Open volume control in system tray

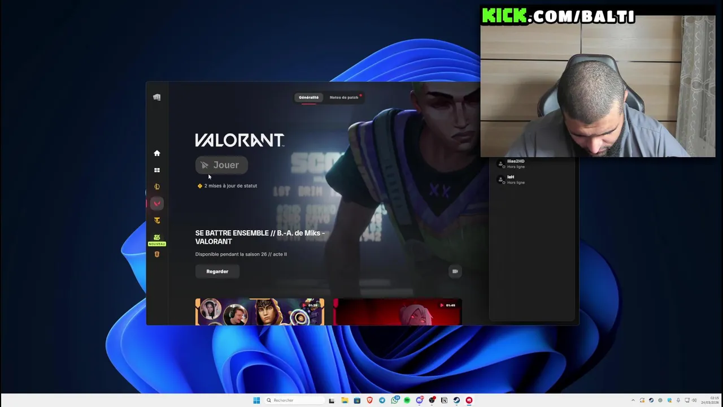coord(694,400)
